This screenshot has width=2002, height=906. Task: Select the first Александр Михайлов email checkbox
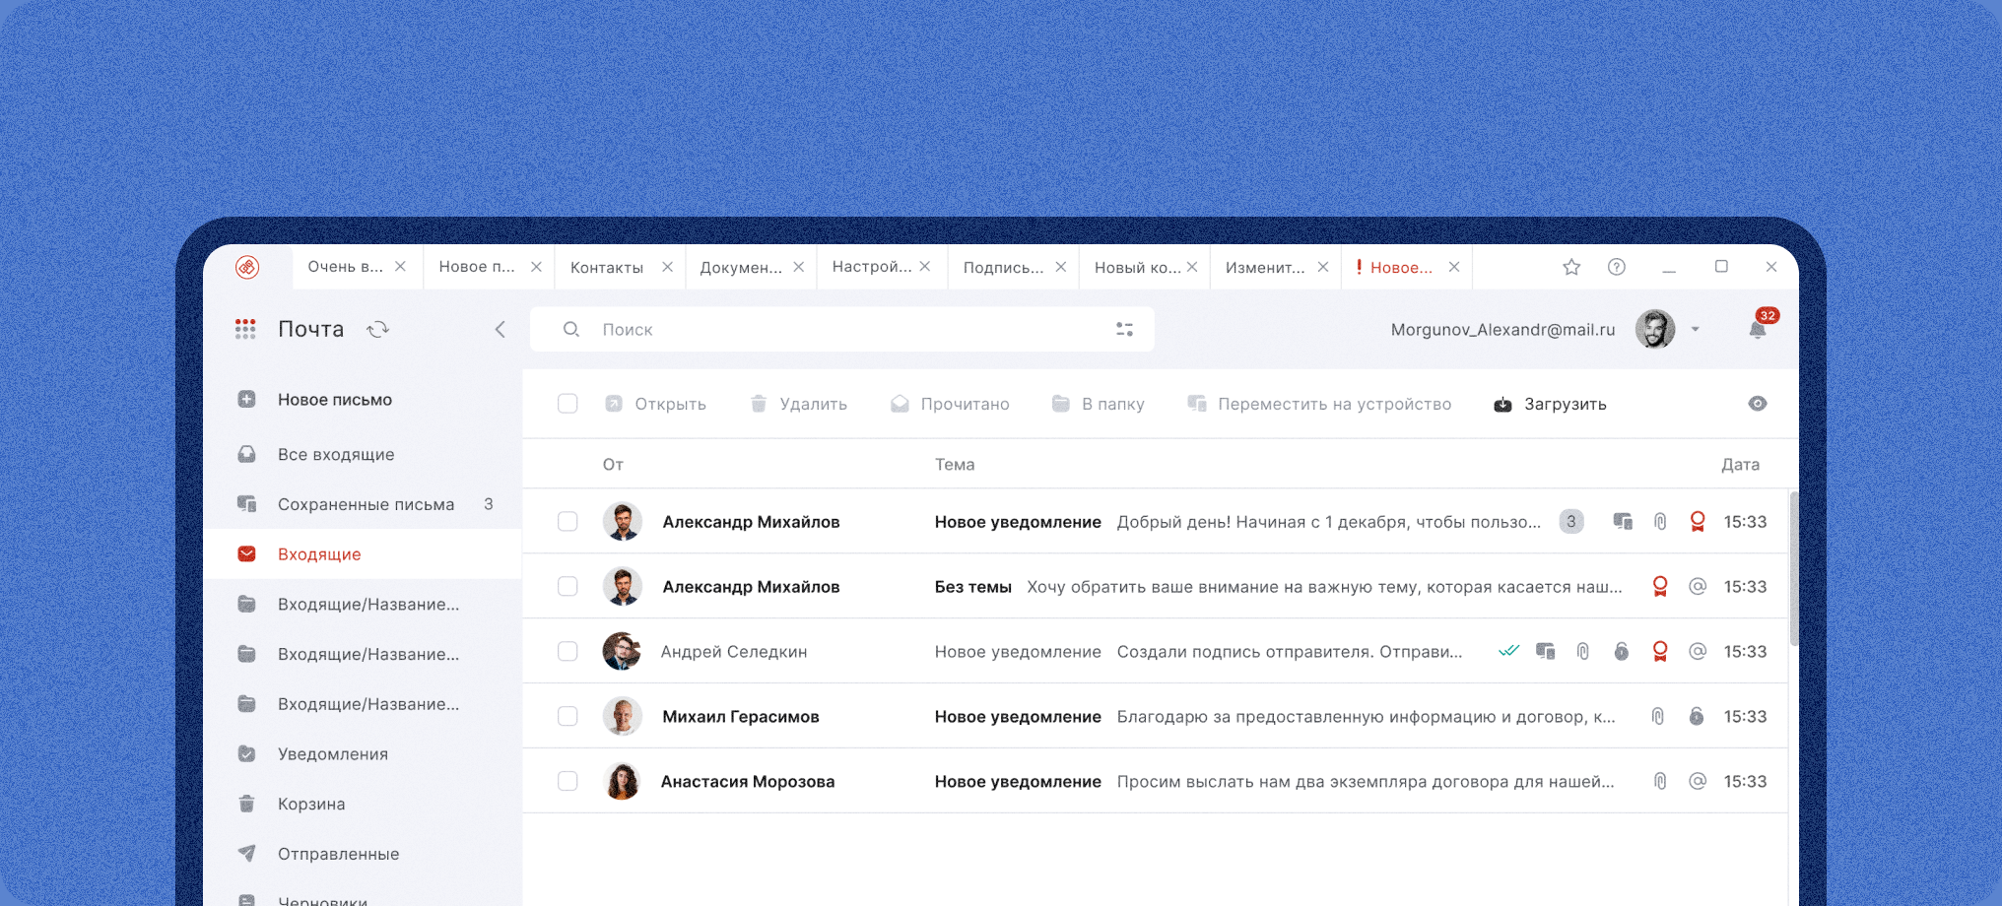coord(567,521)
